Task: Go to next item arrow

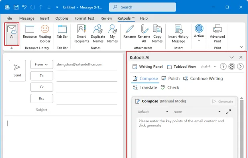Action: click(49, 7)
